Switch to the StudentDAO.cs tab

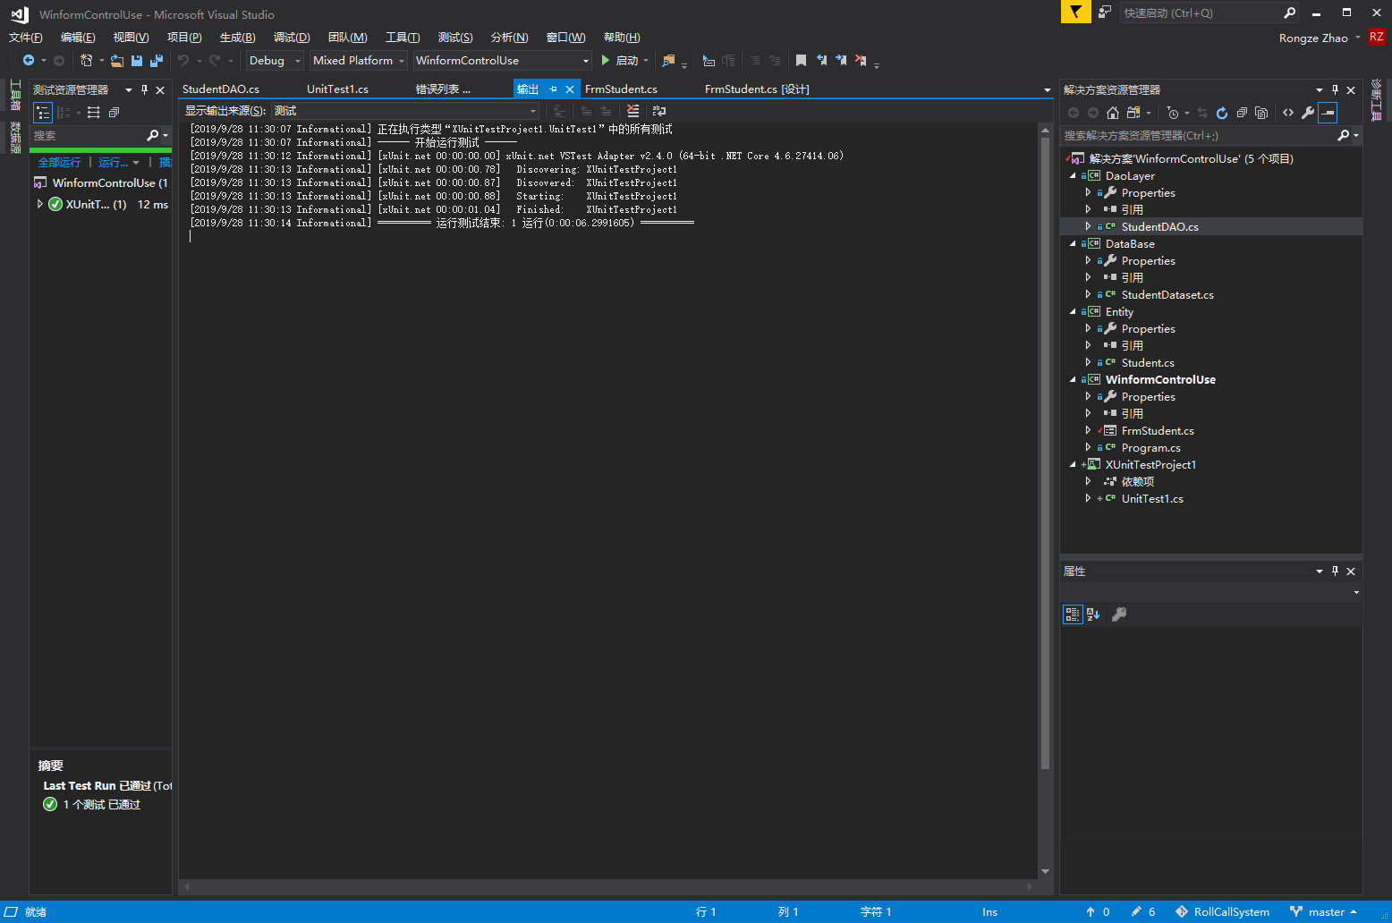(x=221, y=89)
